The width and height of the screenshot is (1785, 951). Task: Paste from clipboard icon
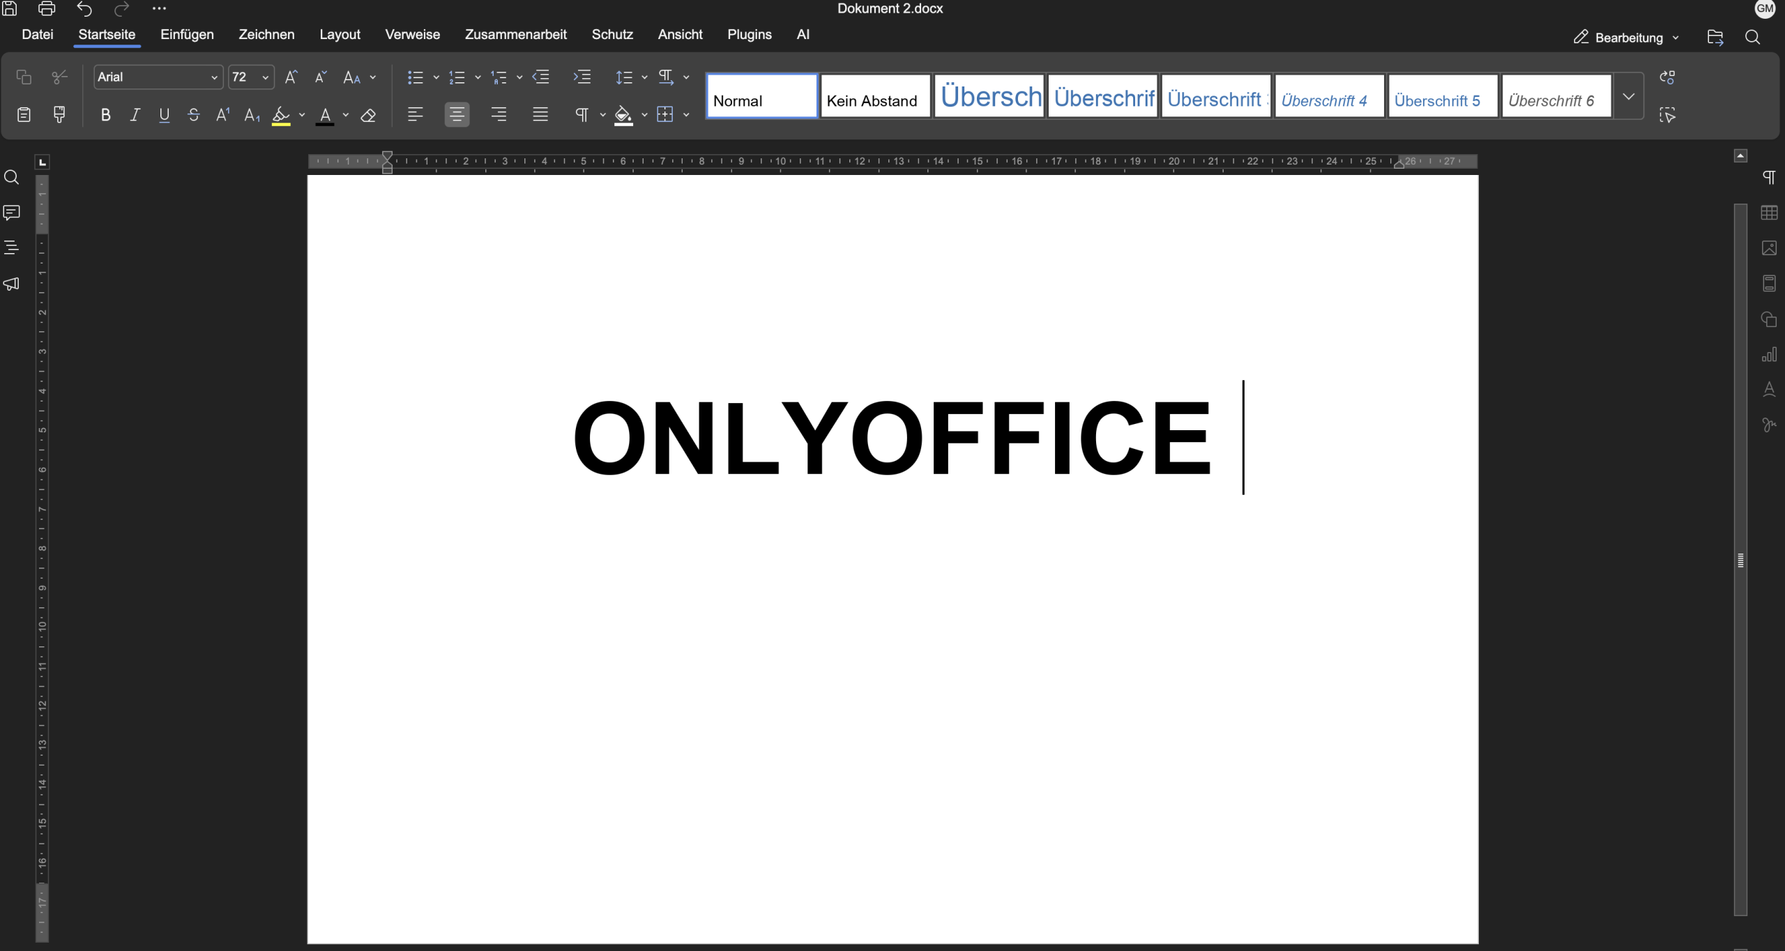tap(24, 114)
